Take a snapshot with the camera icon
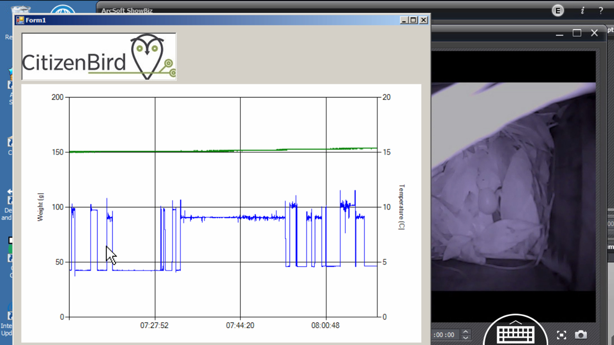 pyautogui.click(x=581, y=335)
